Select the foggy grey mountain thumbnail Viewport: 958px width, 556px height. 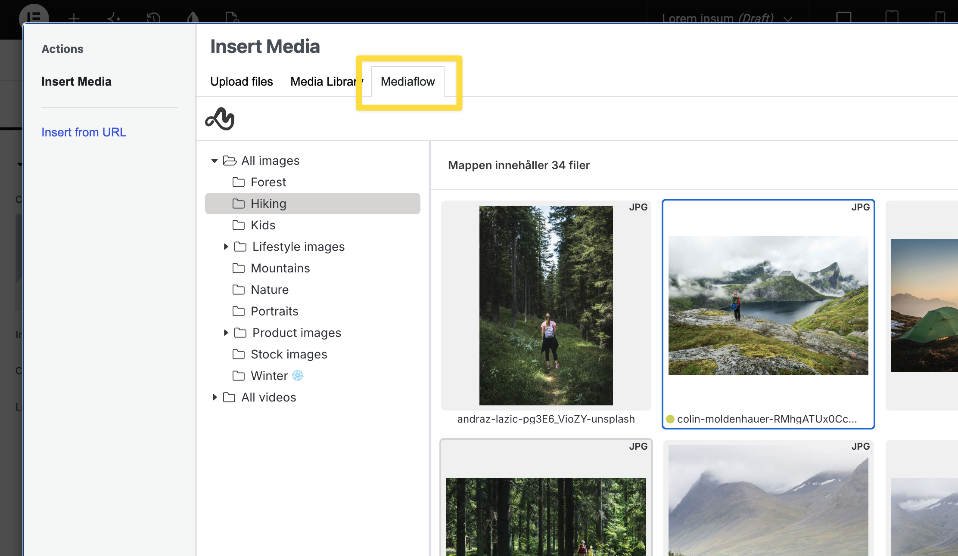[768, 500]
